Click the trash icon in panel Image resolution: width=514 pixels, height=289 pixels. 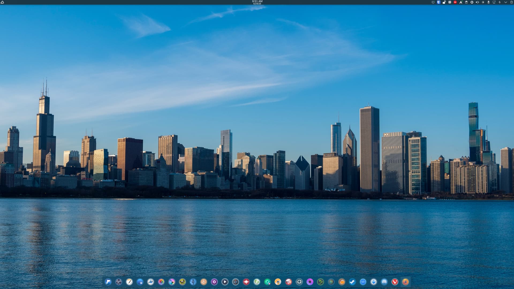(512, 2)
